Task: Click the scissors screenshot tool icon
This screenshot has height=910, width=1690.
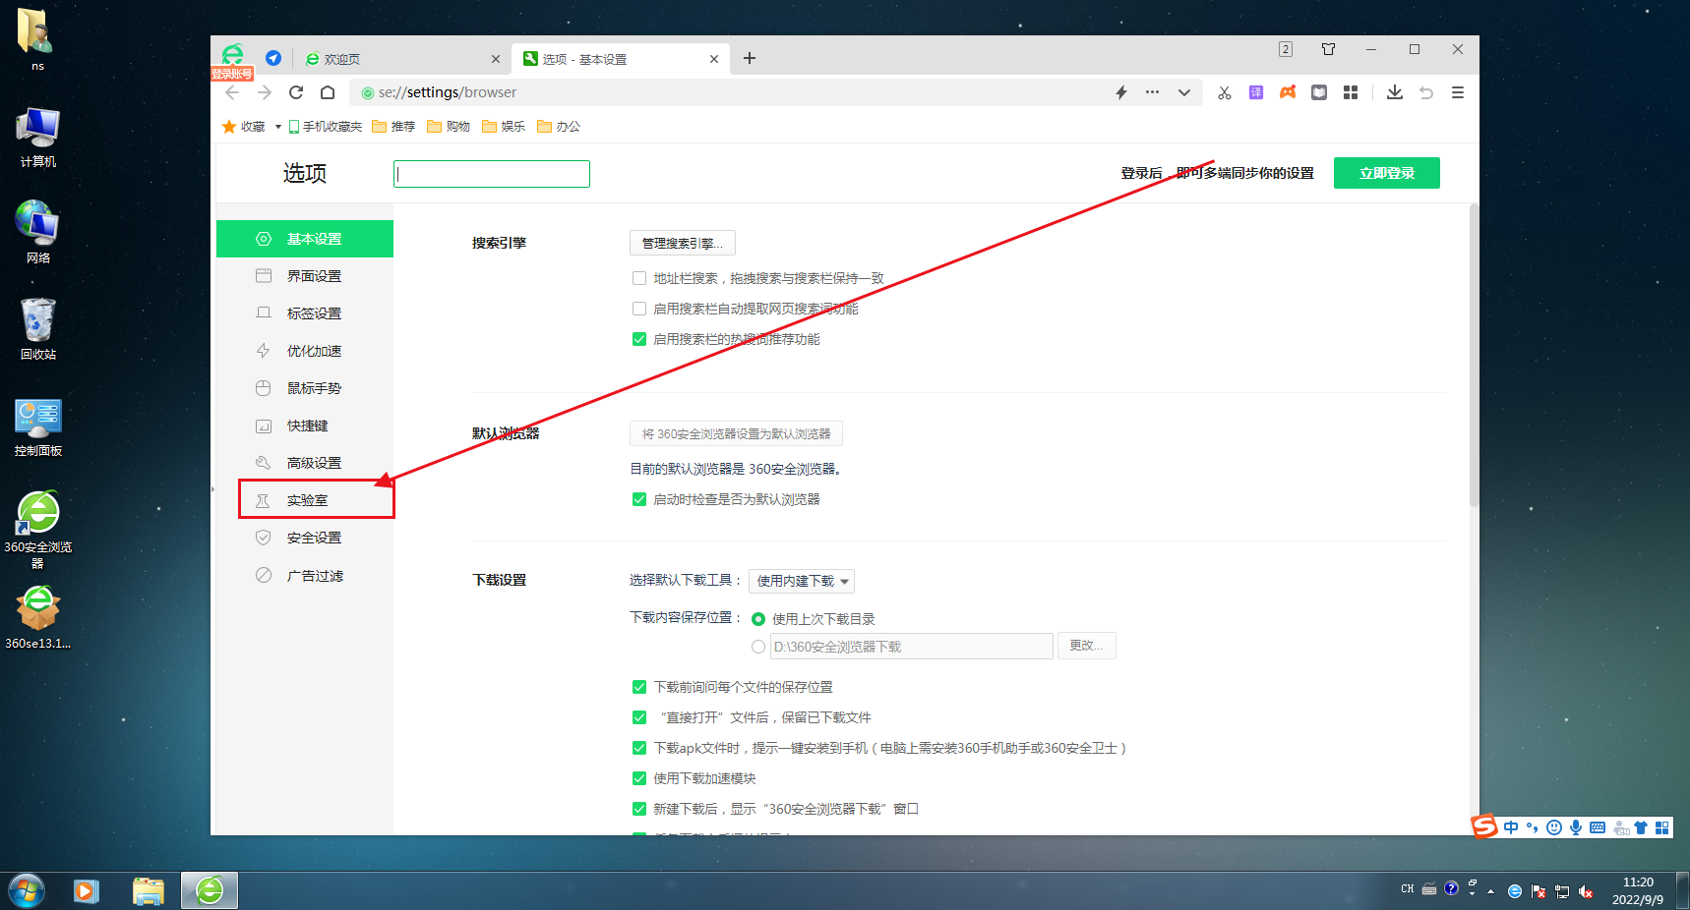Action: [x=1224, y=92]
